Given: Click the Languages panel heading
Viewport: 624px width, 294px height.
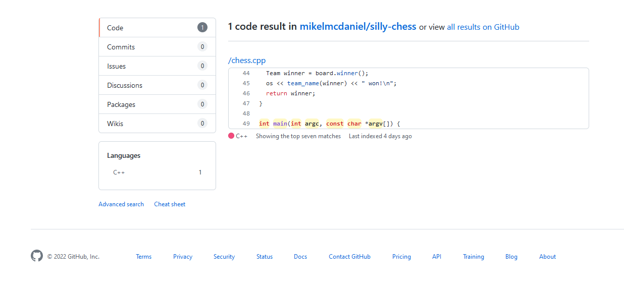Looking at the screenshot, I should (x=124, y=156).
